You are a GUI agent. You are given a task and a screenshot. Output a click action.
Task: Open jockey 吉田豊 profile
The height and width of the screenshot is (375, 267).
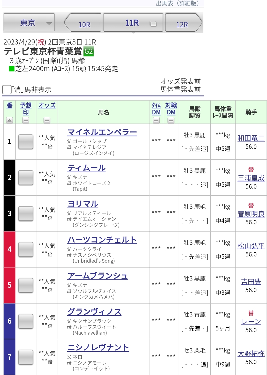click(x=251, y=282)
